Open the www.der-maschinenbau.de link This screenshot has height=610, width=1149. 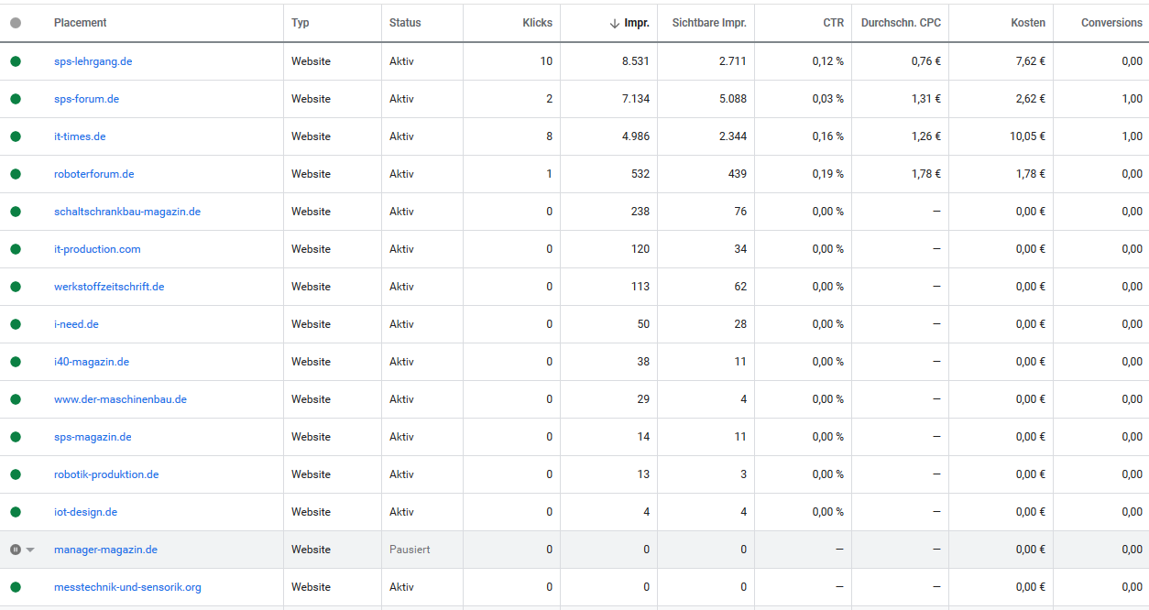pos(120,399)
